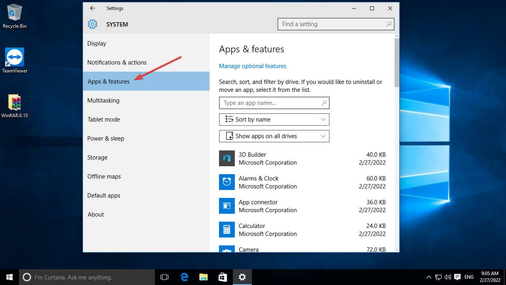Click the Alarms & Clock app icon
This screenshot has width=506, height=285.
[x=227, y=182]
